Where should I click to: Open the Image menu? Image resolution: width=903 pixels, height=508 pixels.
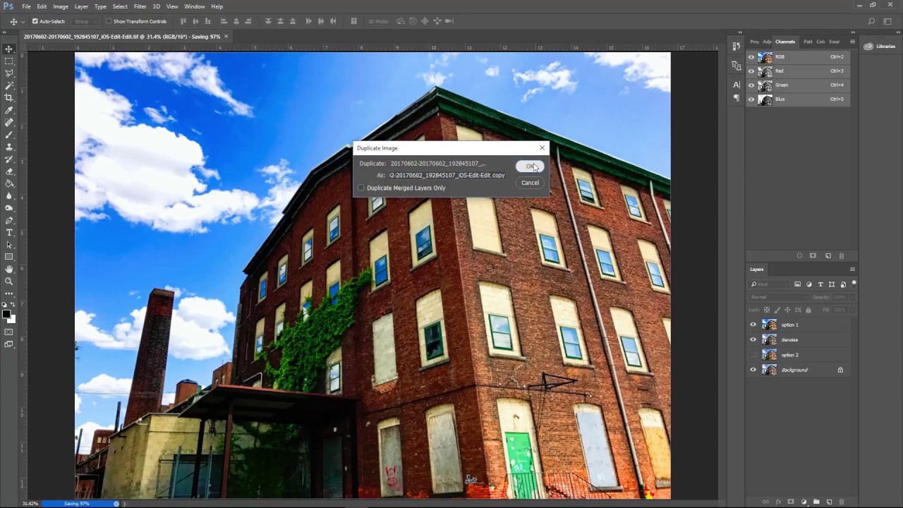pyautogui.click(x=61, y=6)
